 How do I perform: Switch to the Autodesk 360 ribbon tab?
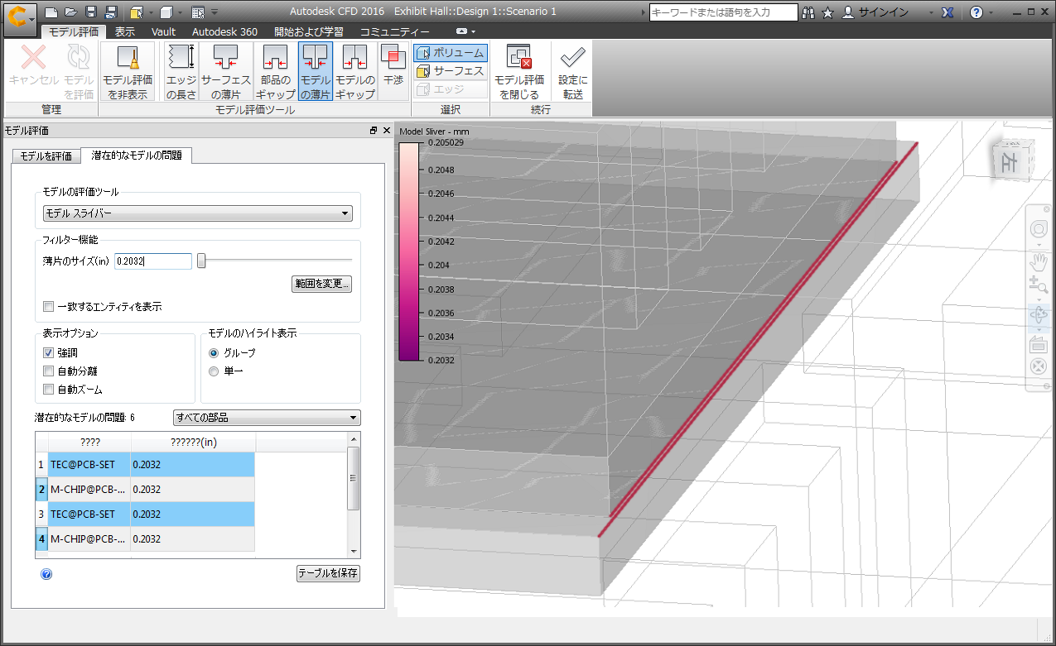[224, 31]
